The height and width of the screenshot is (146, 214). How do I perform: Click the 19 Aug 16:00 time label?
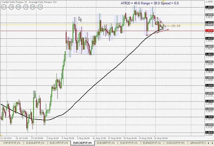click(x=130, y=138)
